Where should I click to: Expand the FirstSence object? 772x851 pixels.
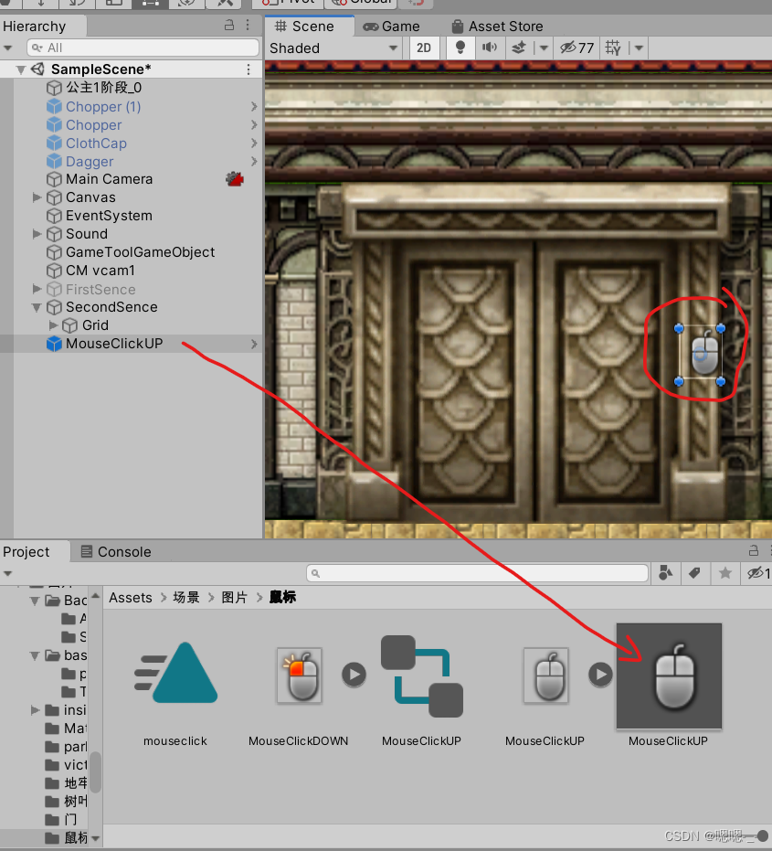coord(37,289)
